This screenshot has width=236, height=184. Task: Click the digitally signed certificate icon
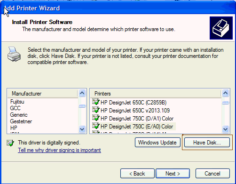pyautogui.click(x=10, y=143)
